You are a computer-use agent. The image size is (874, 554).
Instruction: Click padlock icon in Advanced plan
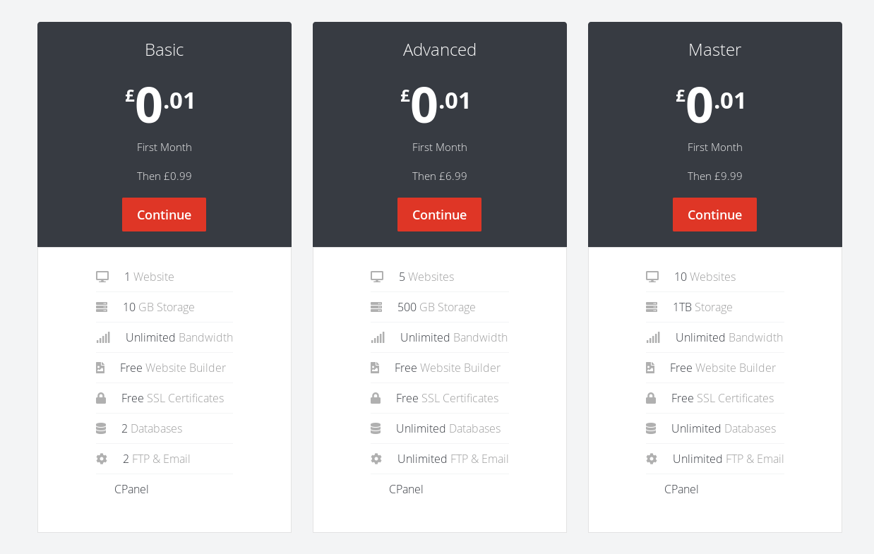(376, 398)
